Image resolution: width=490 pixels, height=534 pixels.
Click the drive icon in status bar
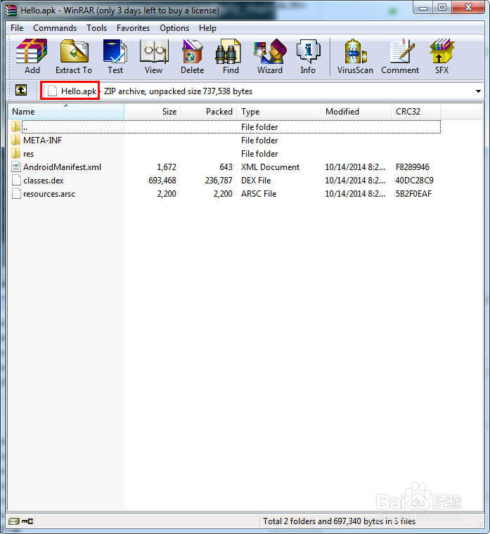[x=14, y=521]
